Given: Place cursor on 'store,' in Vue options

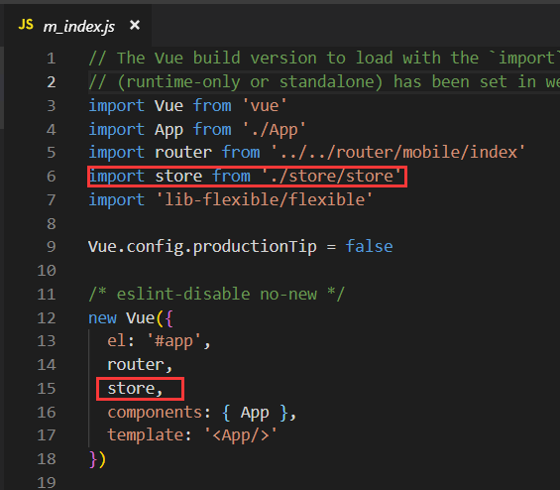Looking at the screenshot, I should [136, 389].
